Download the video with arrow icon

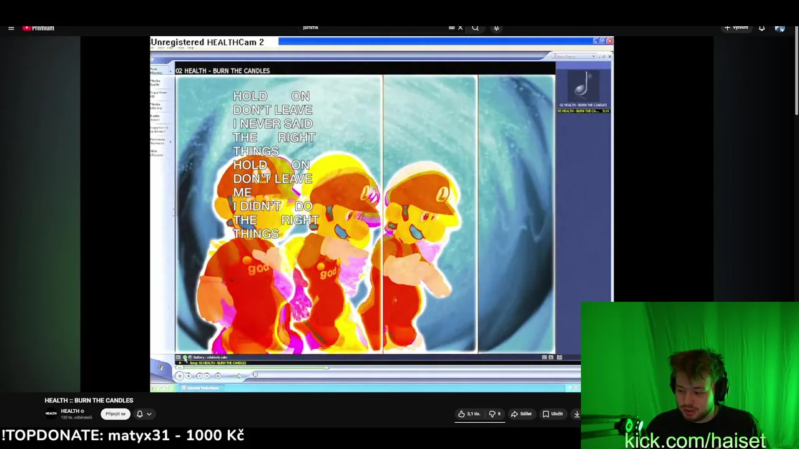[576, 413]
